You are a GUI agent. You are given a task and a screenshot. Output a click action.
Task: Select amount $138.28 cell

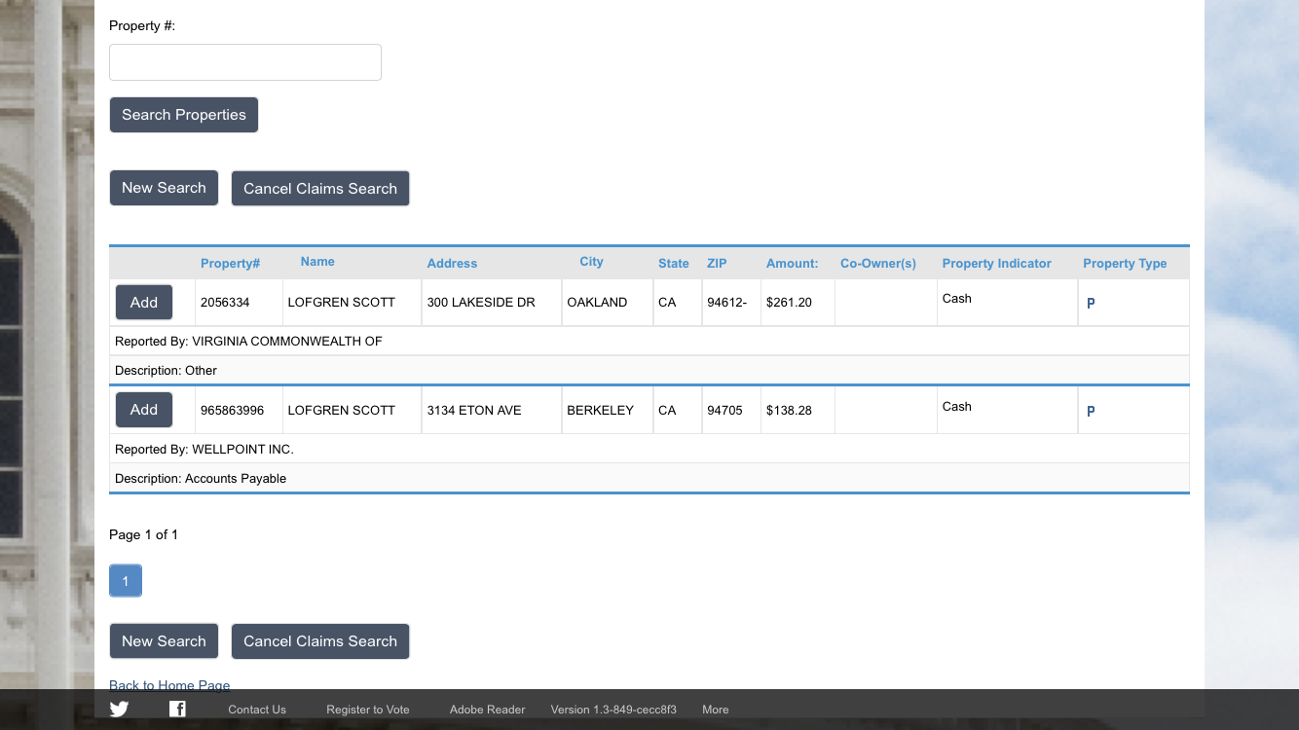[x=798, y=411]
